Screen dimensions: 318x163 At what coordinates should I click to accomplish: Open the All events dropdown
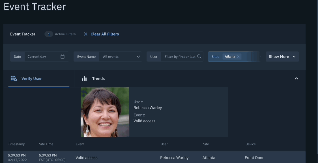(x=121, y=57)
